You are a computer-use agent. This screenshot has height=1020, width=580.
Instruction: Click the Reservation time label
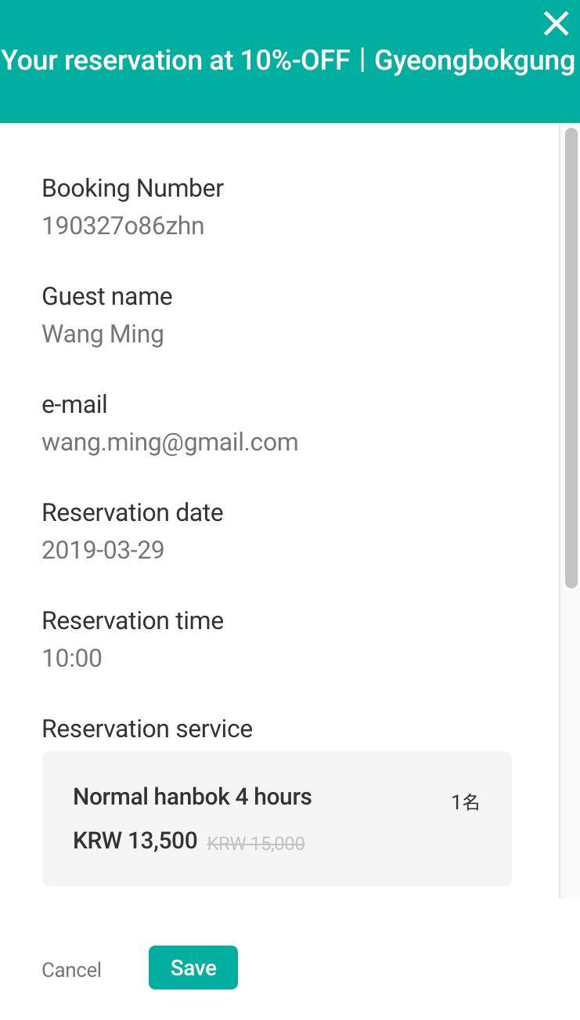coord(132,620)
